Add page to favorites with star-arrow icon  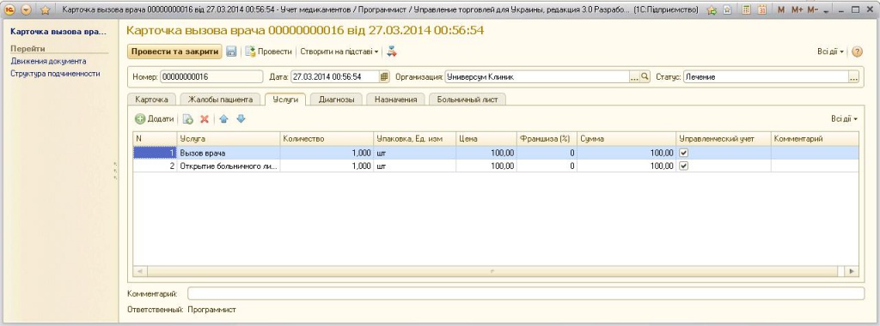tap(712, 9)
